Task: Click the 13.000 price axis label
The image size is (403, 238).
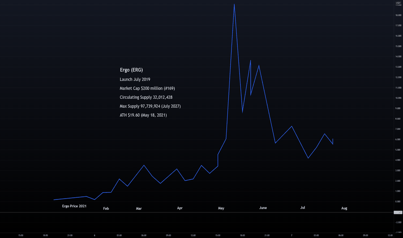Action: tap(398, 67)
